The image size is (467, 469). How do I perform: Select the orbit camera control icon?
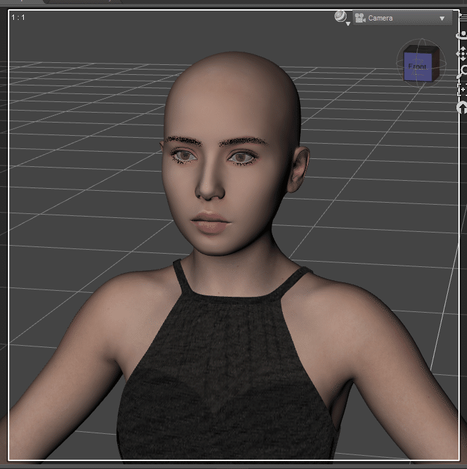point(462,35)
